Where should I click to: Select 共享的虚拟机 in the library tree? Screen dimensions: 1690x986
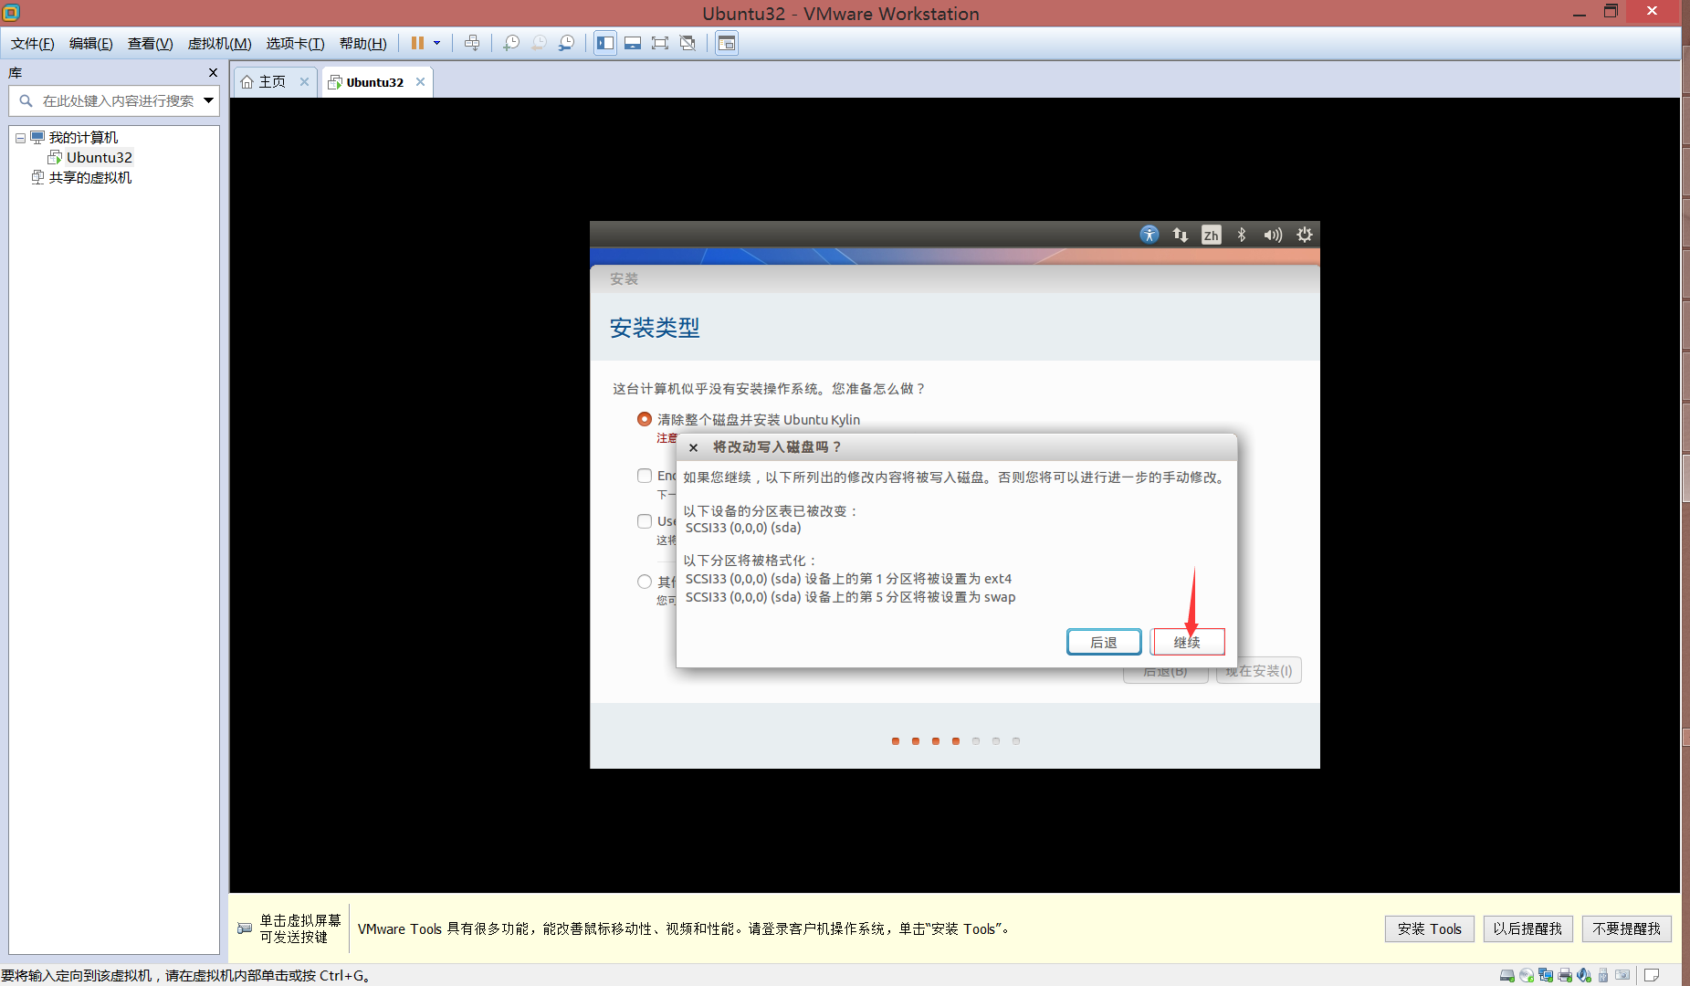[89, 178]
